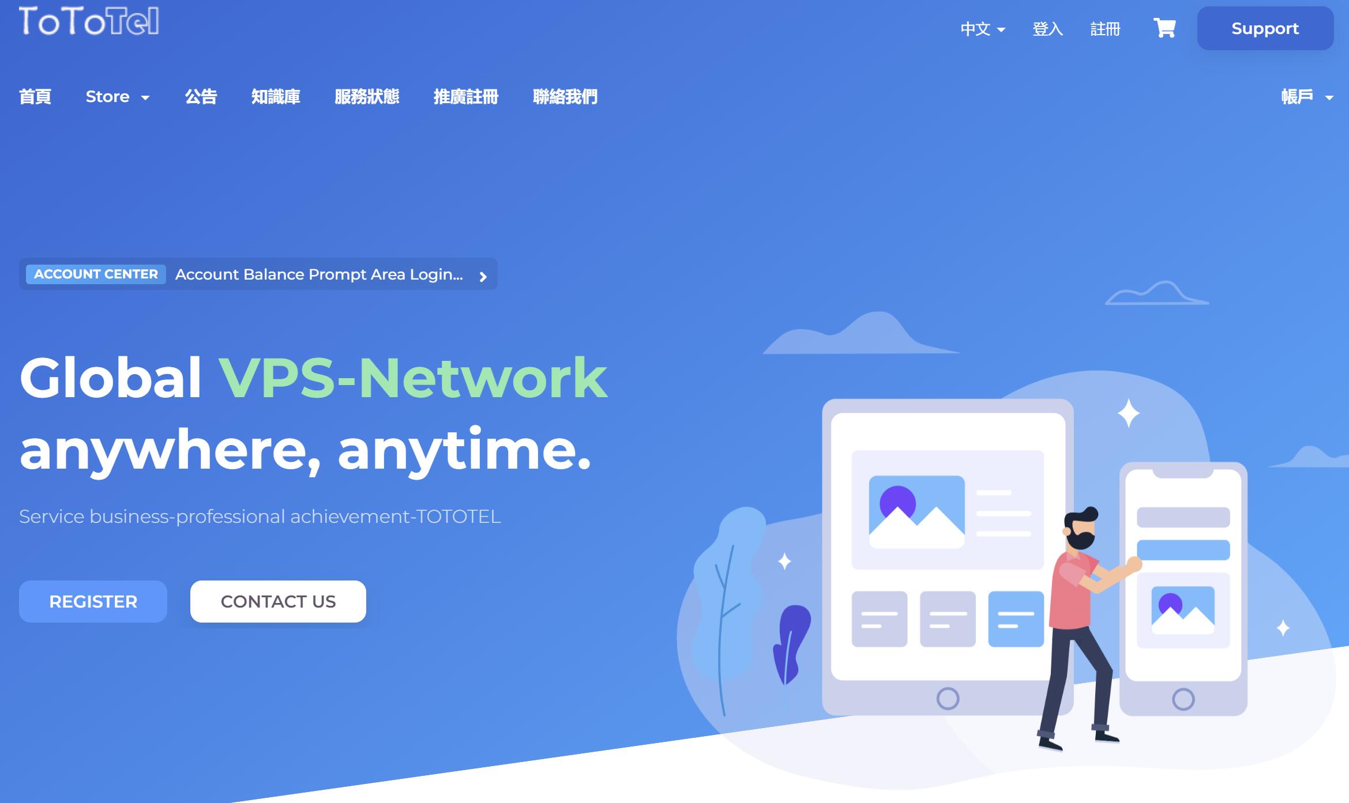Click the REGISTER button
The height and width of the screenshot is (803, 1349).
click(93, 601)
